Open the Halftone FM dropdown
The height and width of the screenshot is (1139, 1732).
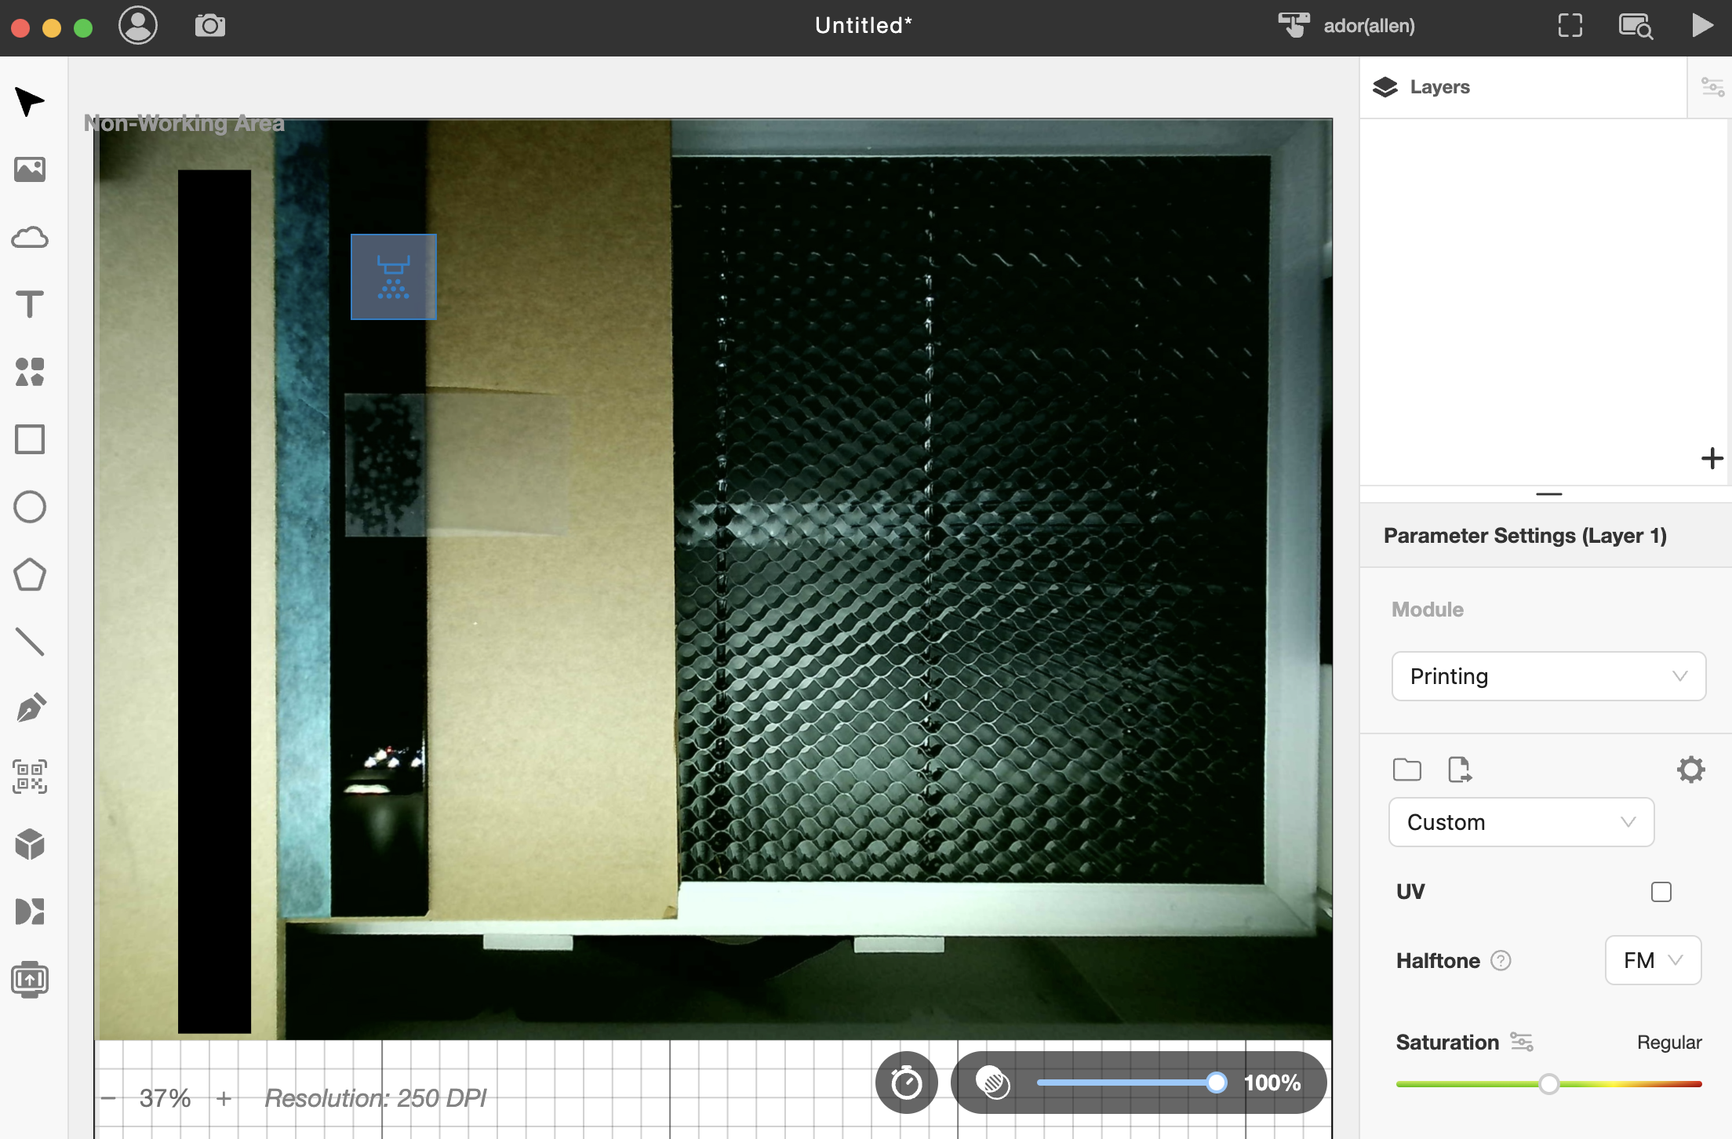pos(1653,960)
